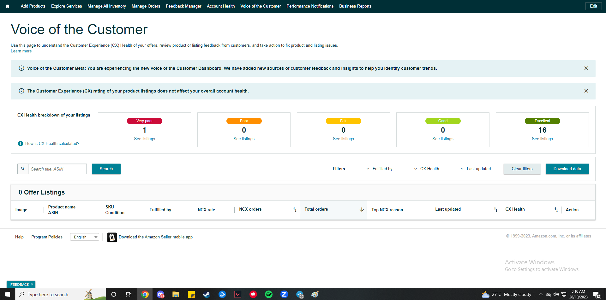This screenshot has width=606, height=300.
Task: Open Zalo from the taskbar
Action: (284, 294)
